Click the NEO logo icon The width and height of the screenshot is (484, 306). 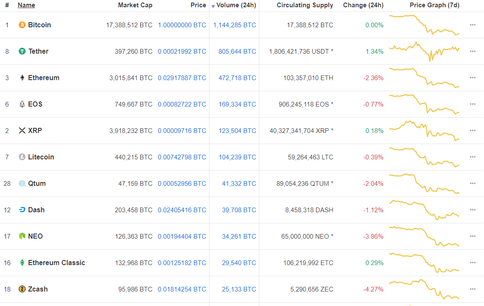[x=22, y=237]
